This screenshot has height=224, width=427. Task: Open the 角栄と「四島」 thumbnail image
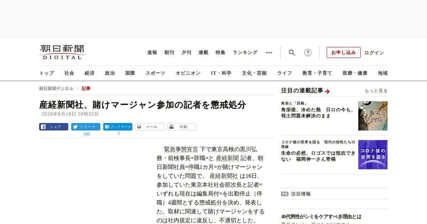[x=373, y=116]
